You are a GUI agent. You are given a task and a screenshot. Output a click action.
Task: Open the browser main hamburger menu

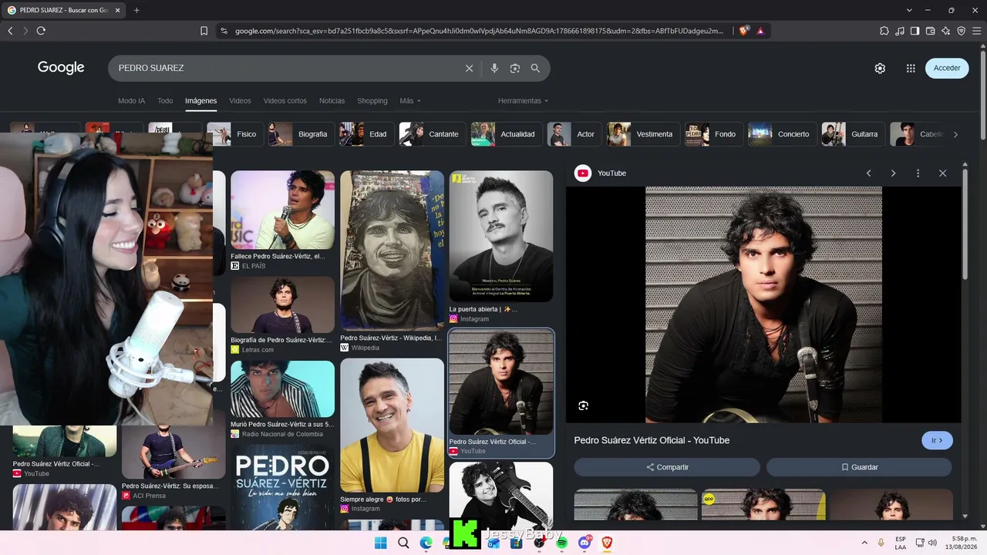976,31
